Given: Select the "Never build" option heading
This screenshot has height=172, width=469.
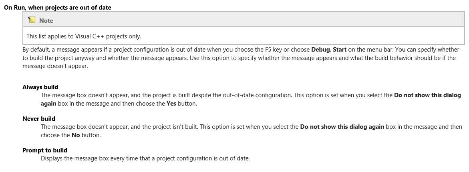Looking at the screenshot, I should coord(39,118).
